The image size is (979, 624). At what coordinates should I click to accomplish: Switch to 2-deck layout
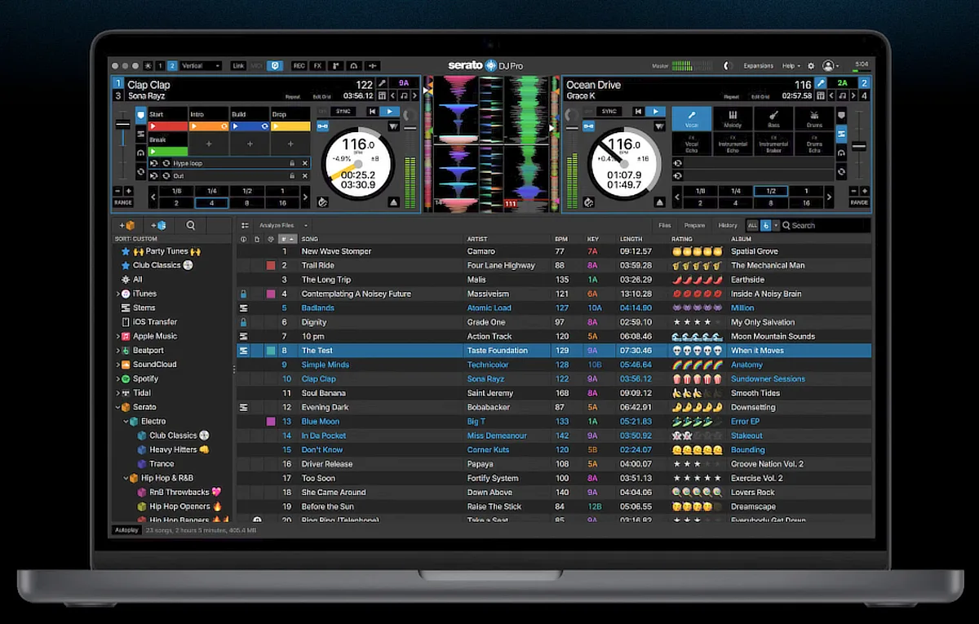pyautogui.click(x=172, y=65)
